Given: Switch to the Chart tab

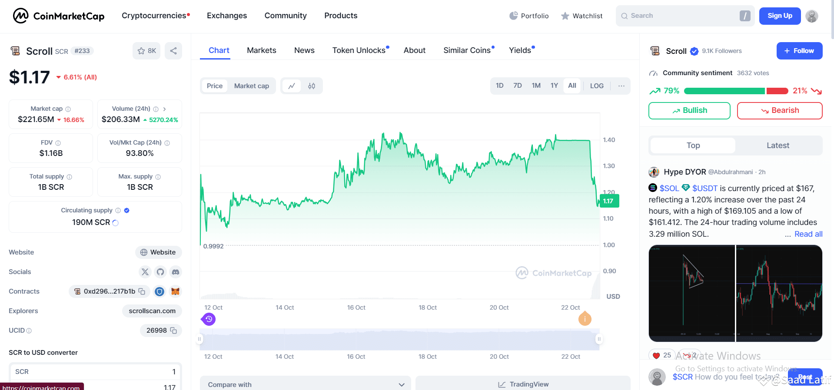Looking at the screenshot, I should point(219,50).
